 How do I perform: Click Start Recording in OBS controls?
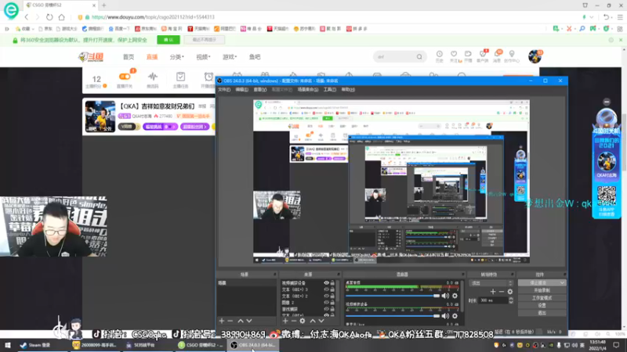tap(542, 290)
